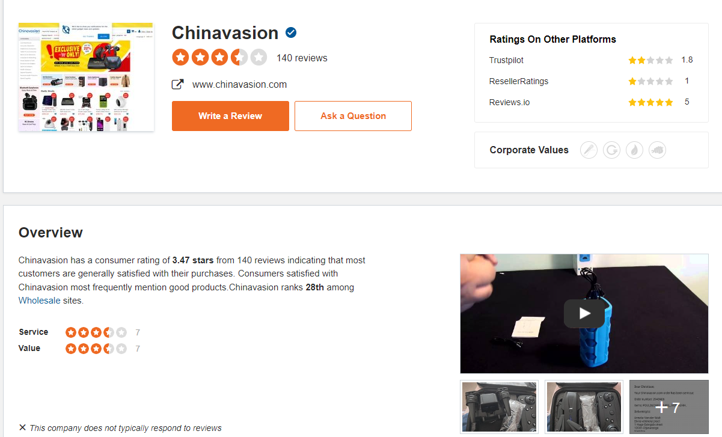Click the verified badge next to Chinavasion
Viewport: 722px width, 437px height.
[x=291, y=32]
